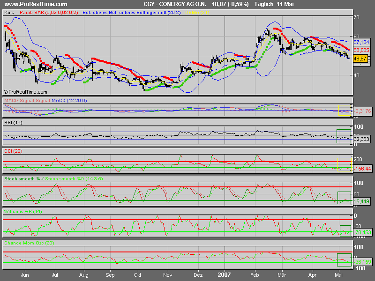Select the Kurs tab

point(9,13)
